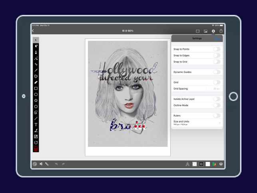
Task: Select the Eraser tool
Action: (36, 82)
